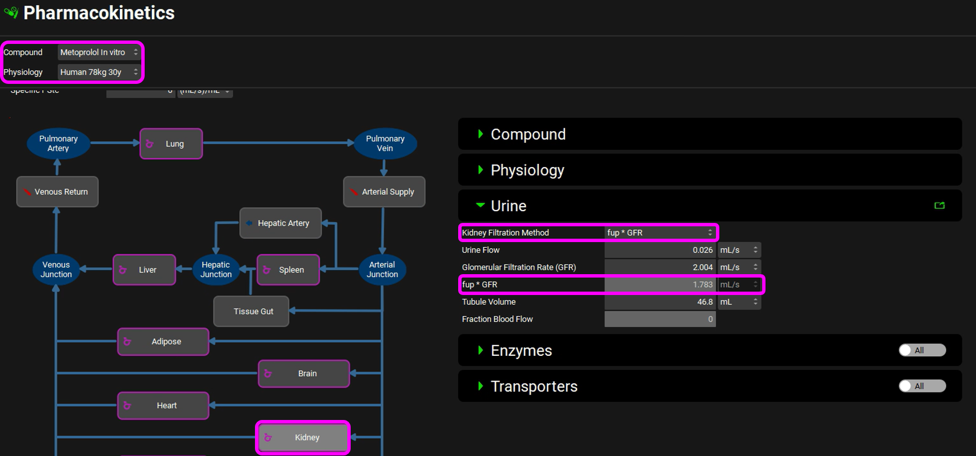
Task: Click the Adipose compartment organ icon
Action: tap(127, 342)
